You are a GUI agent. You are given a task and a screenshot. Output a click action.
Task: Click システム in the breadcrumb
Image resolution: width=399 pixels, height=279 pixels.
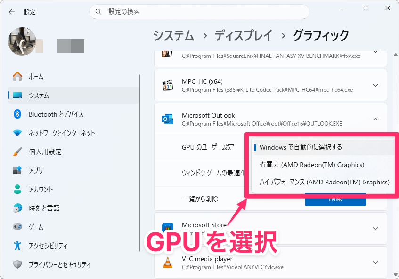pyautogui.click(x=173, y=35)
